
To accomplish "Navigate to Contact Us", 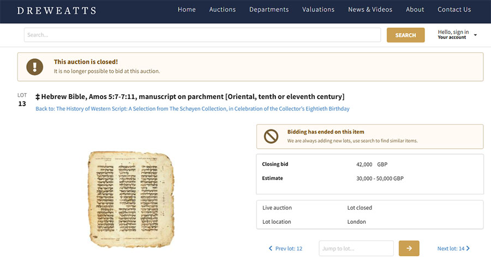I will coord(454,10).
